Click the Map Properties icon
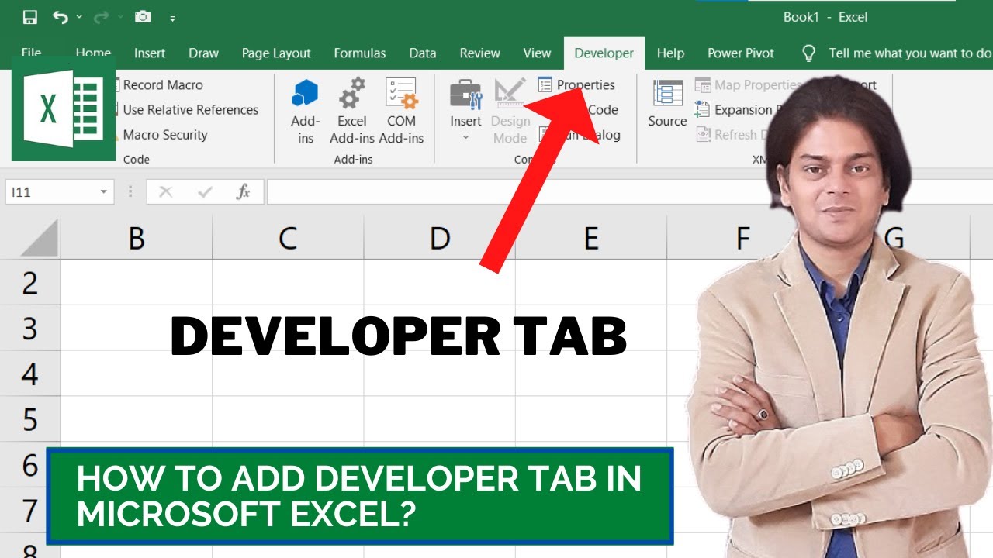993x558 pixels. pyautogui.click(x=703, y=85)
